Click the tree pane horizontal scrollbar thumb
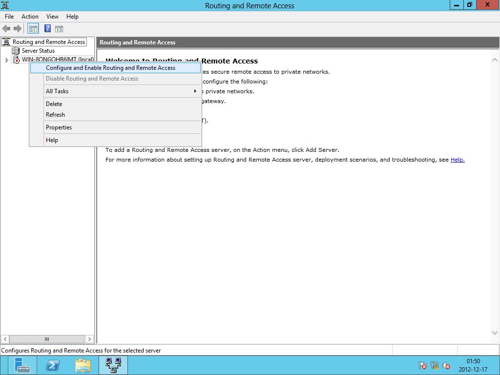The image size is (500, 375). click(x=47, y=339)
